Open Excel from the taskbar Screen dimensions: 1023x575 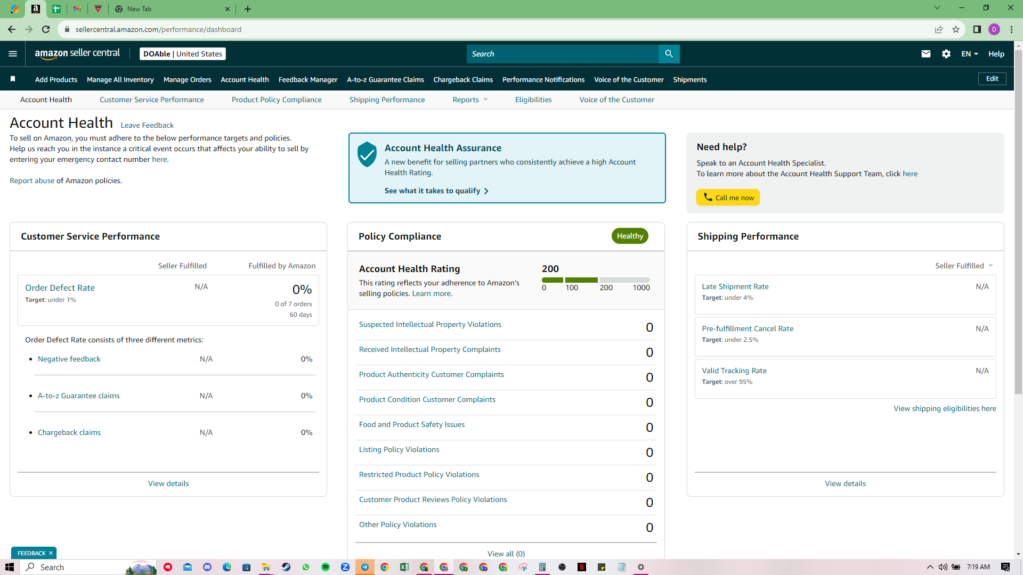tap(404, 567)
